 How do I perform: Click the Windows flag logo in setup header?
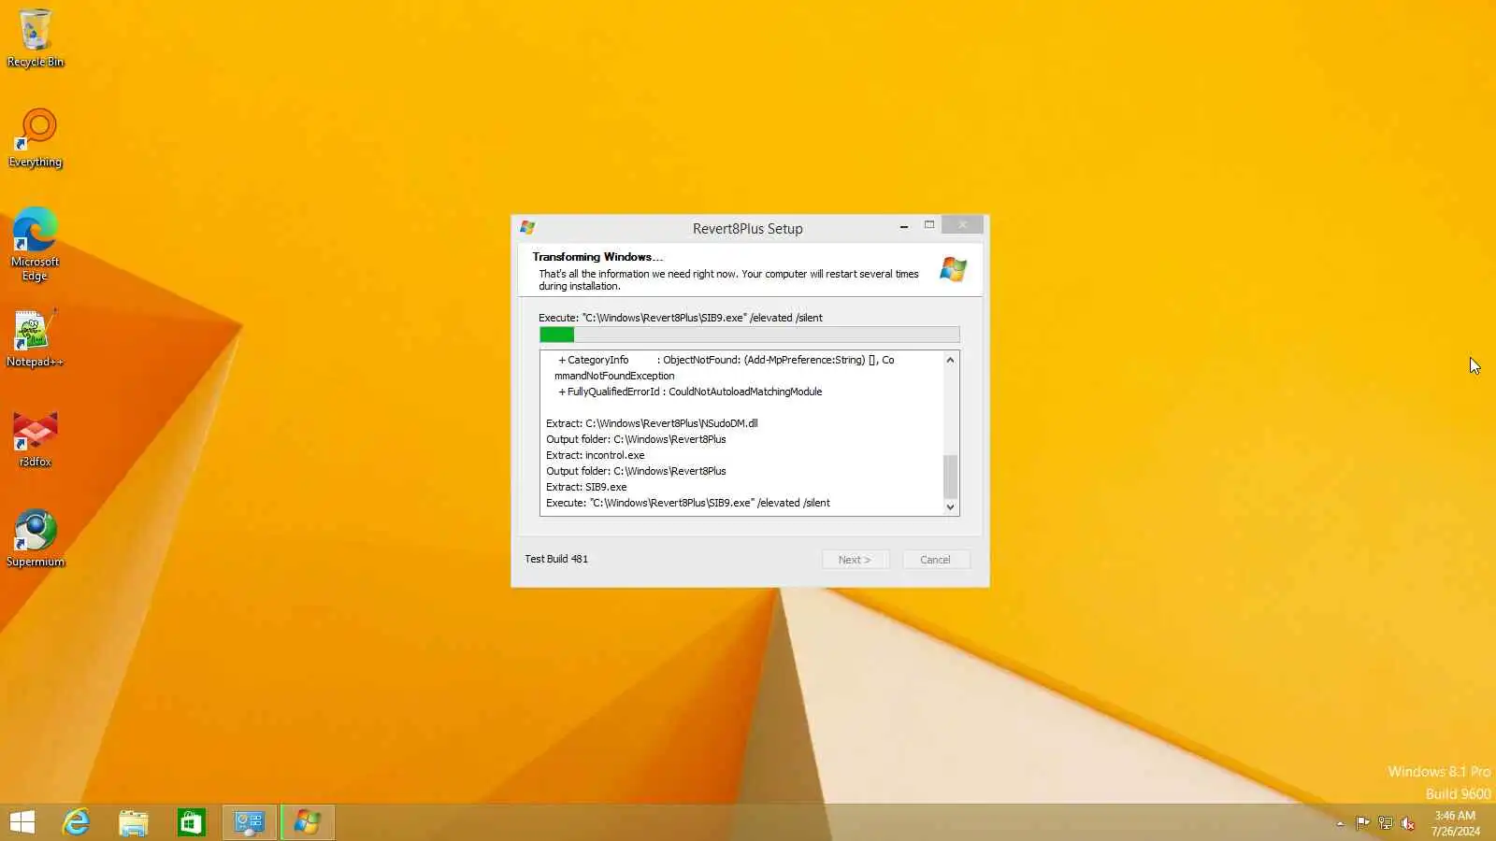tap(953, 269)
